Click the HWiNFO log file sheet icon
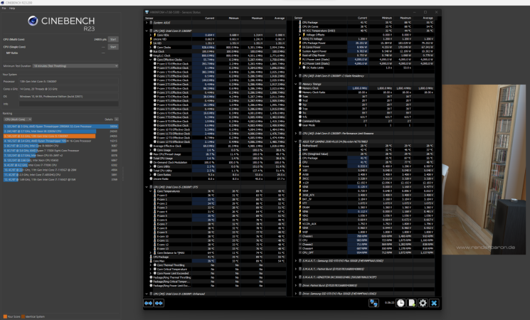The width and height of the screenshot is (530, 320). [412, 303]
